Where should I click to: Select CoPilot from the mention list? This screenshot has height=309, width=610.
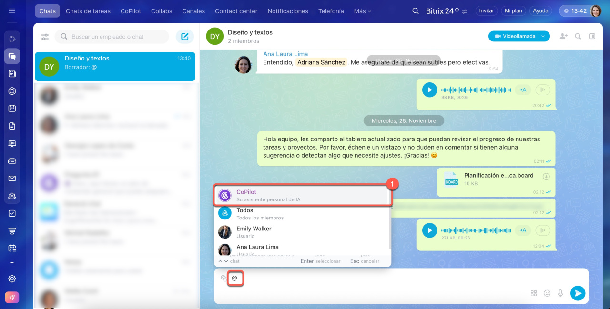[x=303, y=195]
